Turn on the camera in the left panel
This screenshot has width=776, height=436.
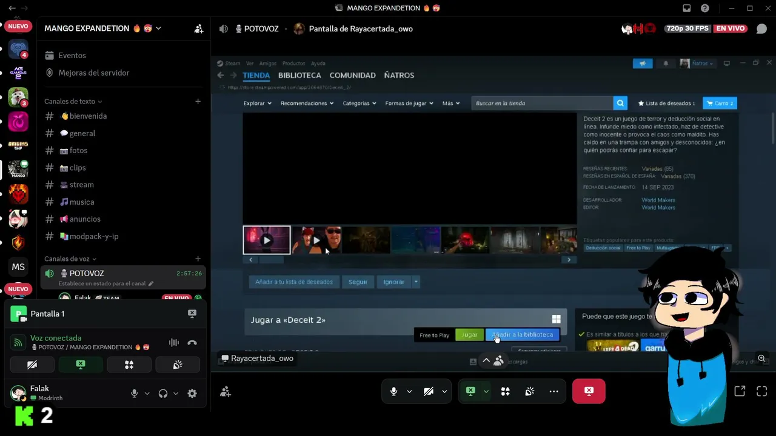[x=32, y=365]
